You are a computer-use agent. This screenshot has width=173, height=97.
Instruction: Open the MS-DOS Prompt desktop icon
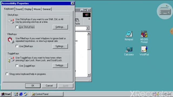coord(144,37)
